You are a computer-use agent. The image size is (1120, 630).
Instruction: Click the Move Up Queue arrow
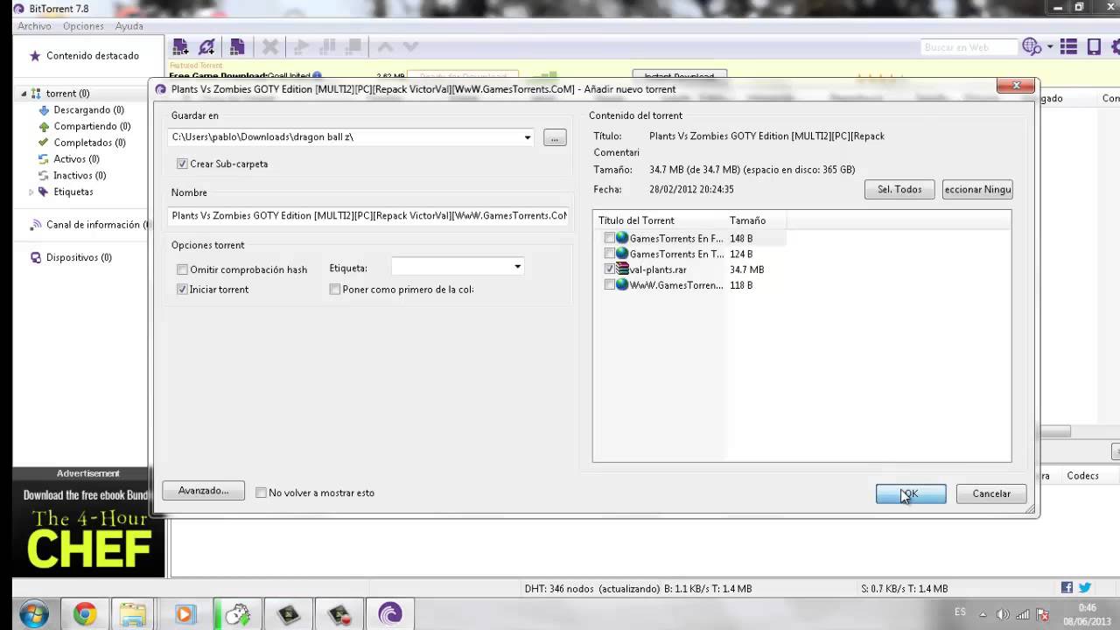(x=385, y=47)
